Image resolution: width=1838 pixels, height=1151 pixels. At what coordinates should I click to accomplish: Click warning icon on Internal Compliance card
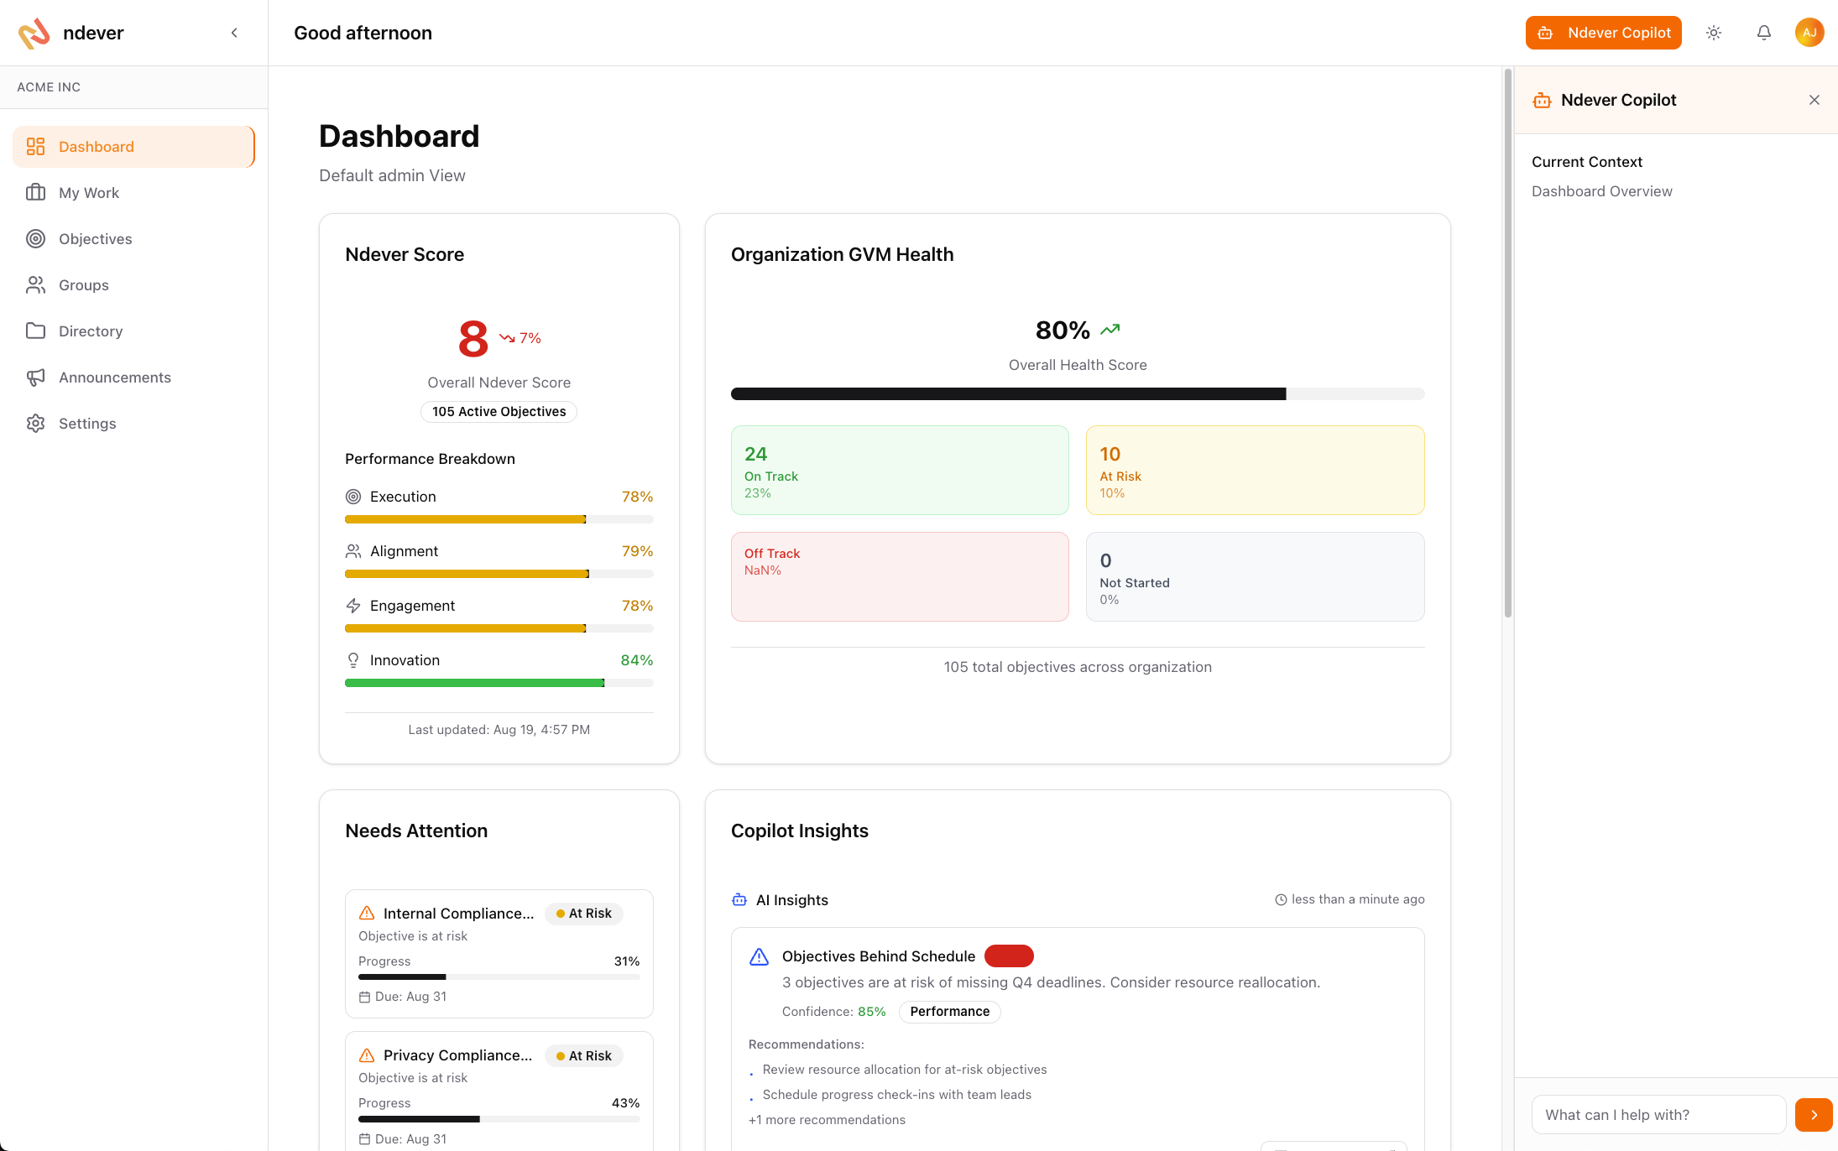367,914
